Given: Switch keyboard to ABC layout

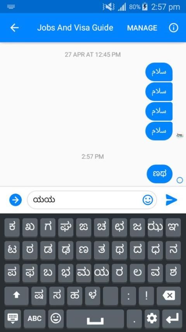Looking at the screenshot, I should (34, 318).
